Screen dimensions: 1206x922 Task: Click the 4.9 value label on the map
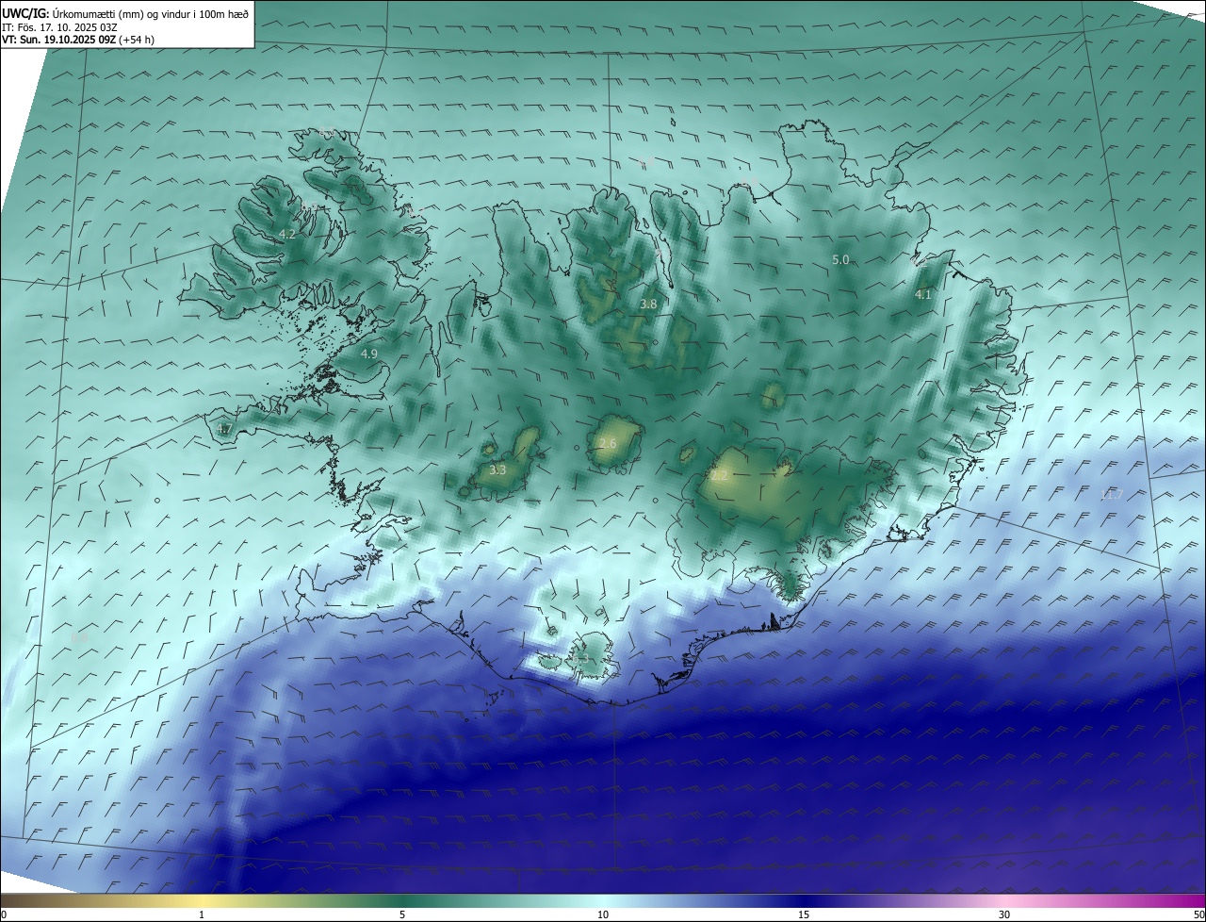[x=369, y=354]
